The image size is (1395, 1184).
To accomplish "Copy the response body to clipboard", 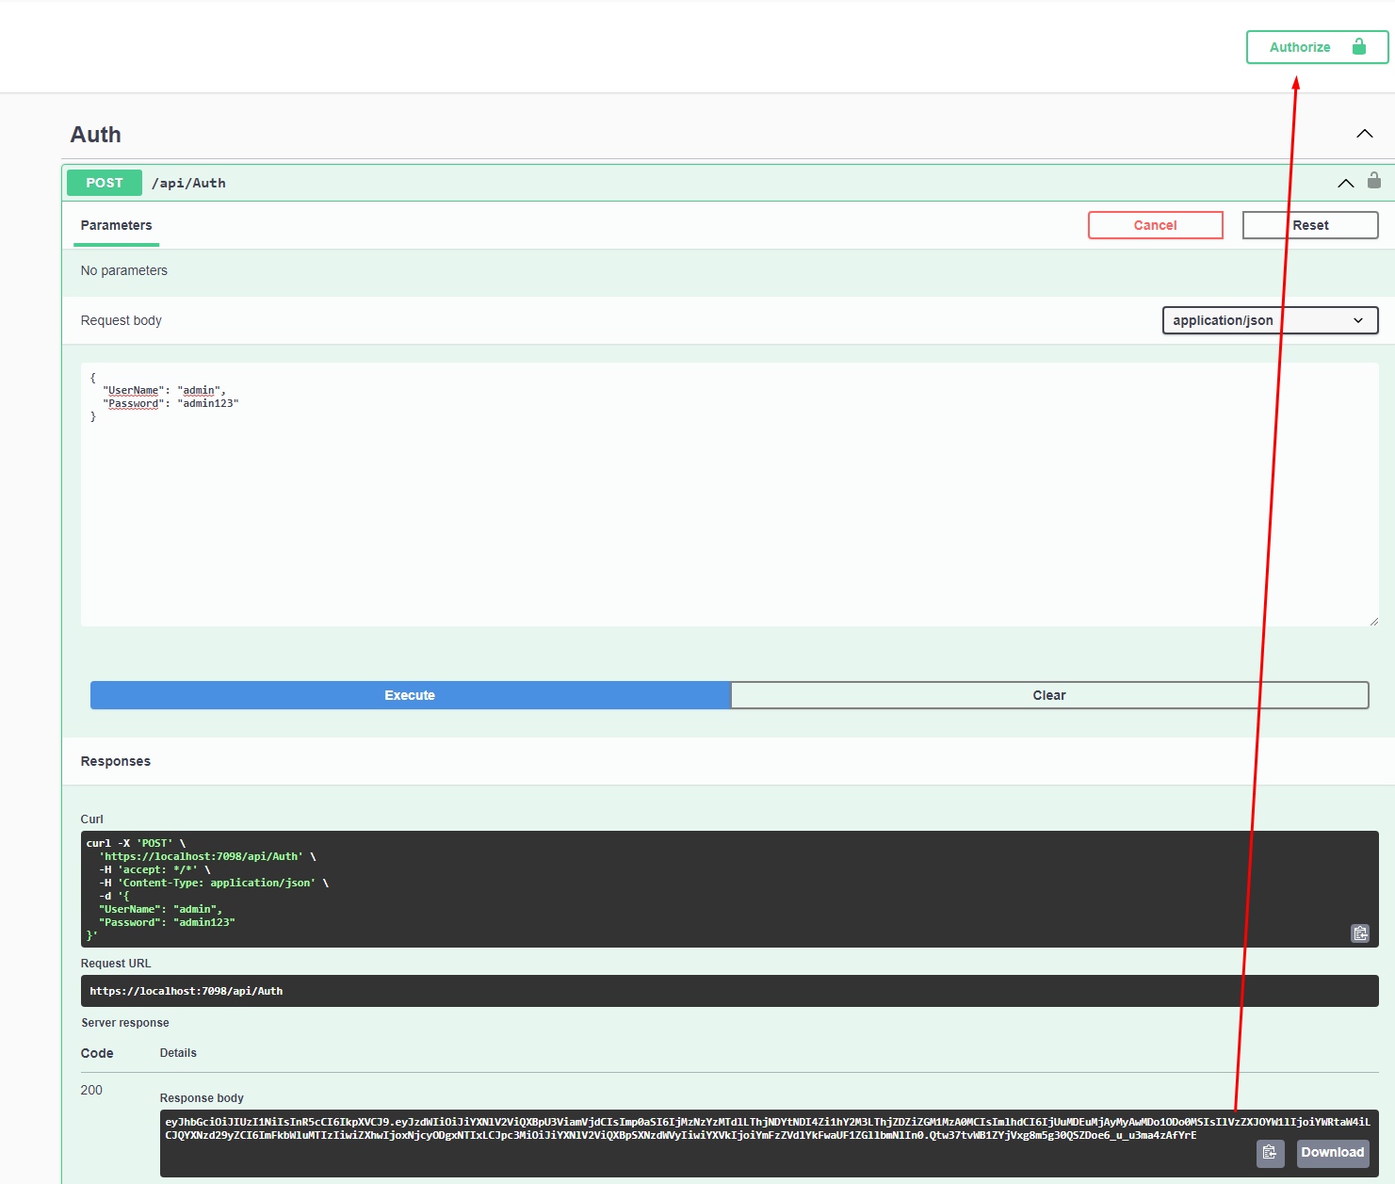I will 1270,1152.
